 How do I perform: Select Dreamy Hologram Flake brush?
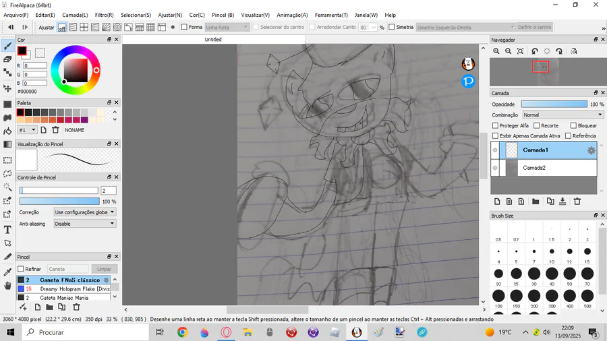(63, 289)
